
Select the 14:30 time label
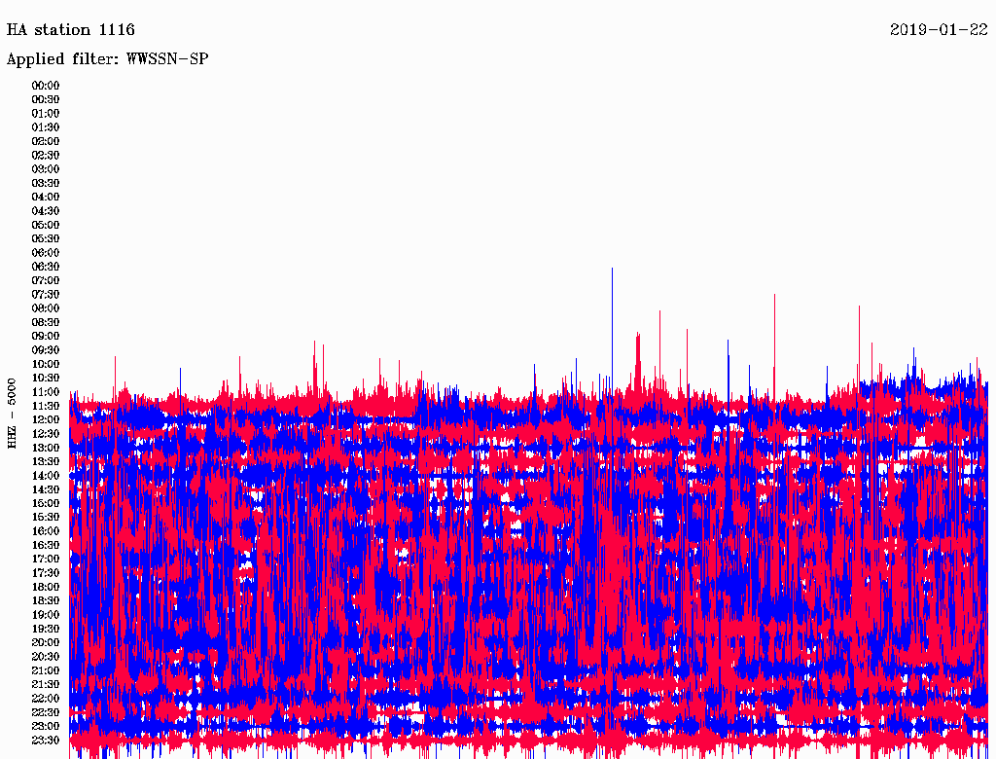pyautogui.click(x=46, y=489)
